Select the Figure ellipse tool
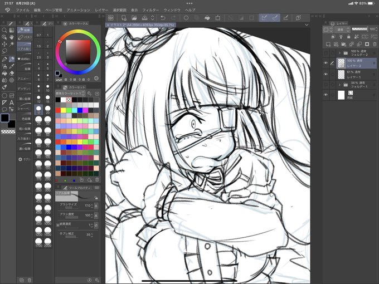379x284 pixels. pyautogui.click(x=4, y=95)
